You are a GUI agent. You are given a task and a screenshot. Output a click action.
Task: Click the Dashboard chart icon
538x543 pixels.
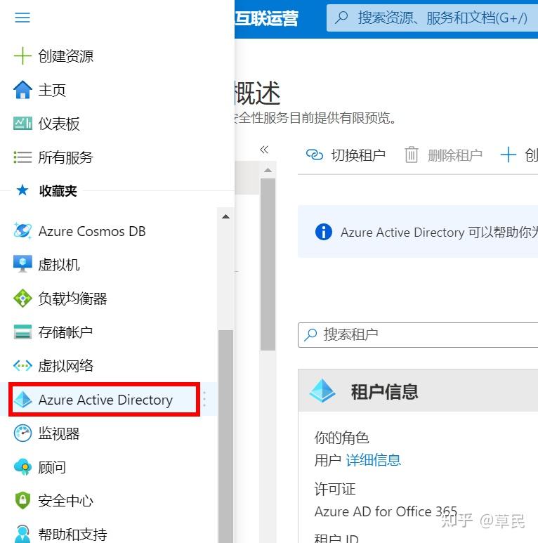pyautogui.click(x=22, y=124)
